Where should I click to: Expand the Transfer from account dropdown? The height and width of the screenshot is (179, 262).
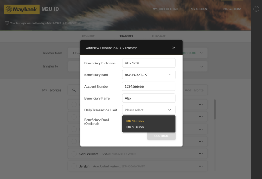pyautogui.click(x=202, y=53)
